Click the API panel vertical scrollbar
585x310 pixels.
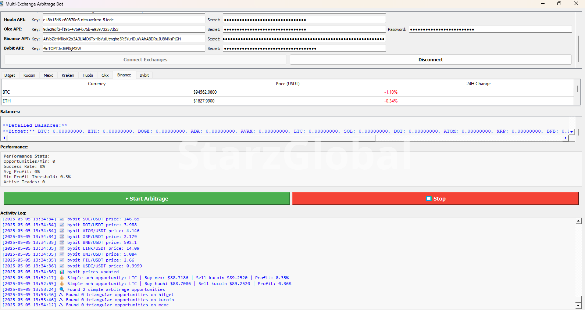click(x=579, y=49)
